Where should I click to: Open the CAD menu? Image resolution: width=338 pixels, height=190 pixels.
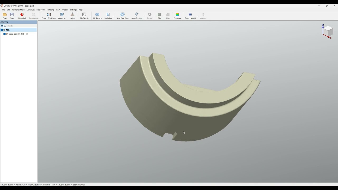point(58,10)
